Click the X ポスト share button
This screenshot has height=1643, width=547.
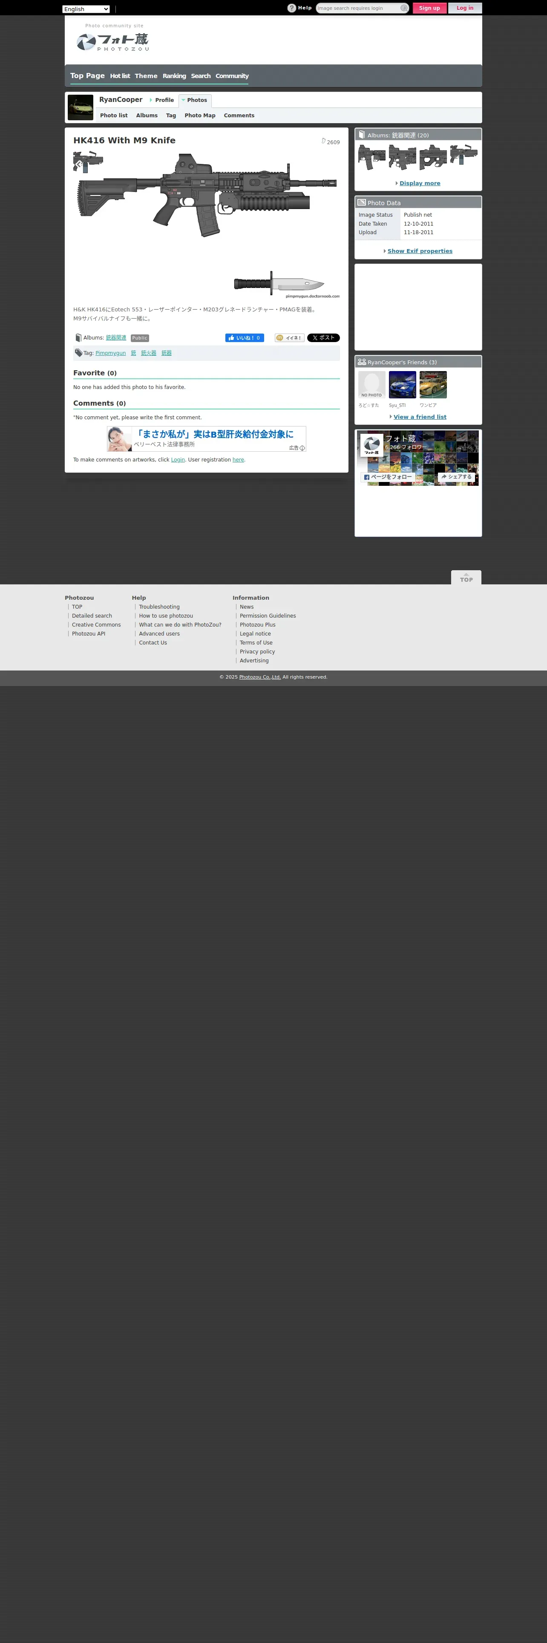coord(323,338)
